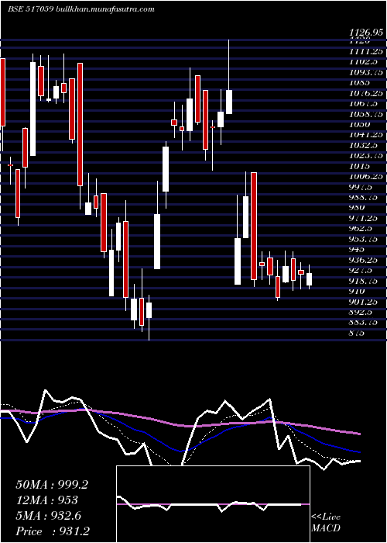
Task: Click the 50MA : 999.2 readout
Action: tap(52, 485)
